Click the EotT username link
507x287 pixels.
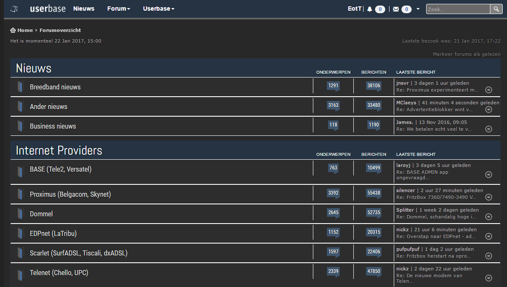click(354, 9)
